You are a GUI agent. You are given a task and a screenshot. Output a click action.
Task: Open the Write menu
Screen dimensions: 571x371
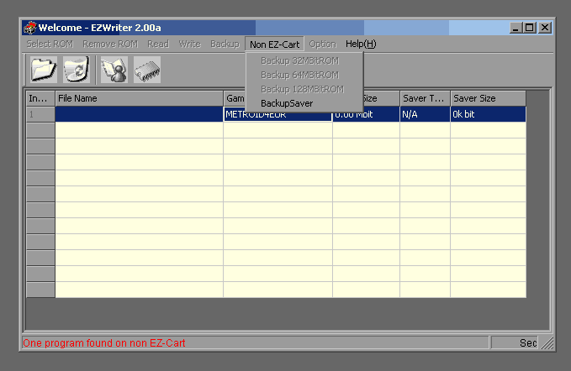pos(189,44)
